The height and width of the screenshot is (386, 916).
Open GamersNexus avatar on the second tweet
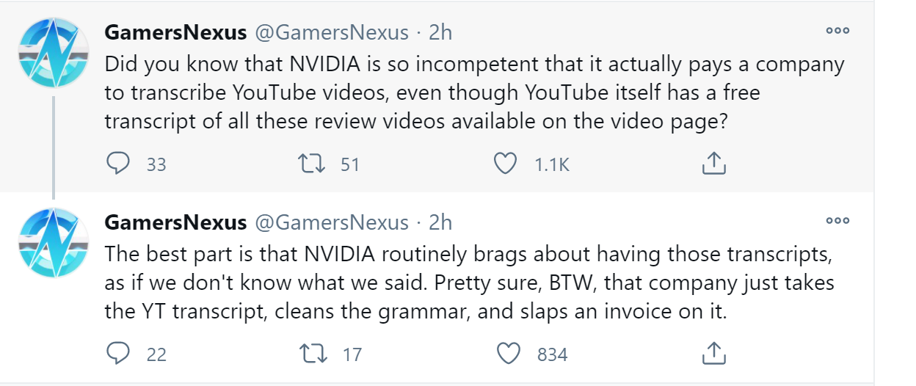pos(53,241)
